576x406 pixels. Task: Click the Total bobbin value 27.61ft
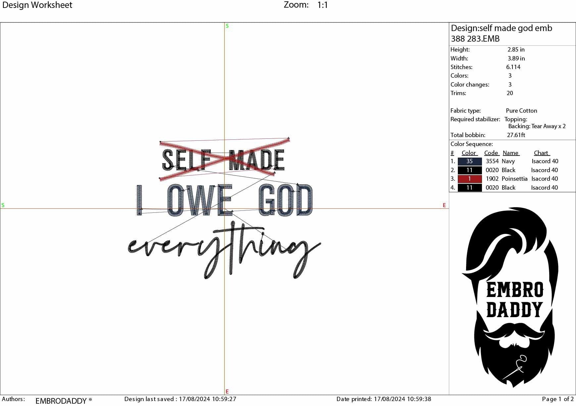pyautogui.click(x=517, y=135)
